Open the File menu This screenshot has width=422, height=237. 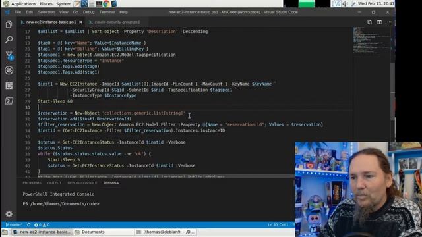[x=18, y=12]
